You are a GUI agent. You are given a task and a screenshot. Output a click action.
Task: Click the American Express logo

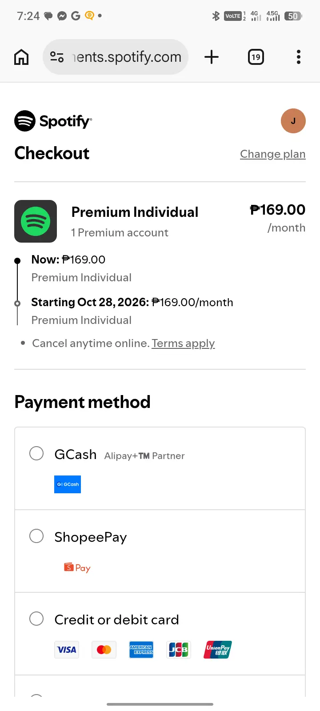click(141, 650)
